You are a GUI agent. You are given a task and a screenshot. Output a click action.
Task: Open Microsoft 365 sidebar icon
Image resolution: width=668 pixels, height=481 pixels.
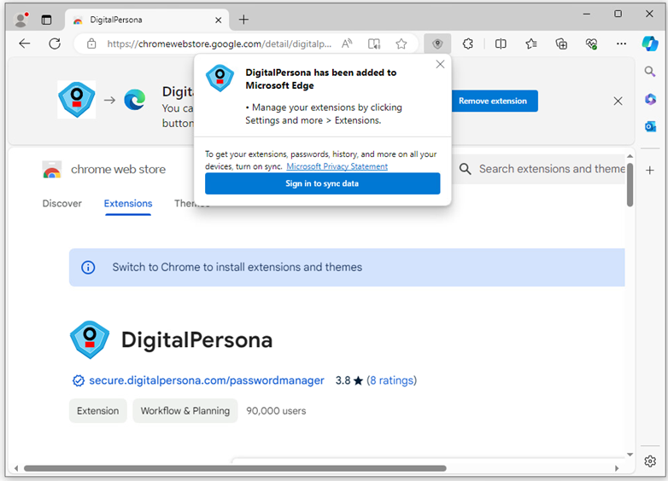[650, 99]
